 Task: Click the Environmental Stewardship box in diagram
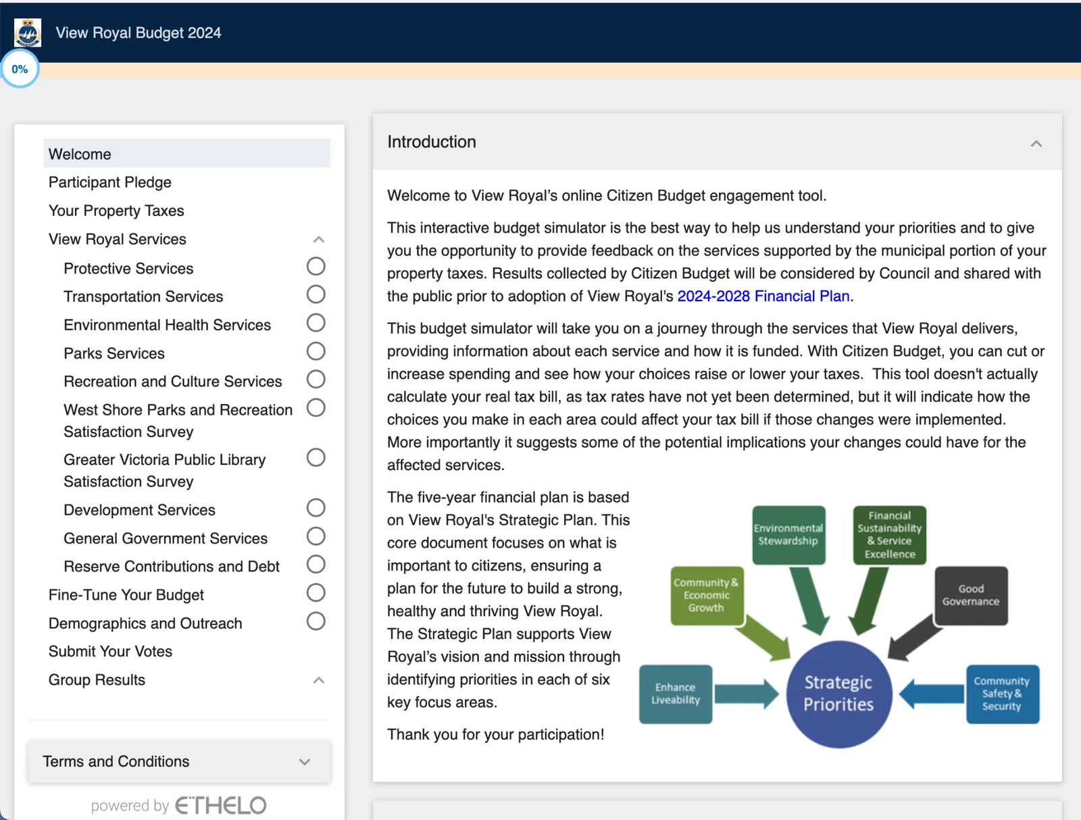click(x=788, y=535)
